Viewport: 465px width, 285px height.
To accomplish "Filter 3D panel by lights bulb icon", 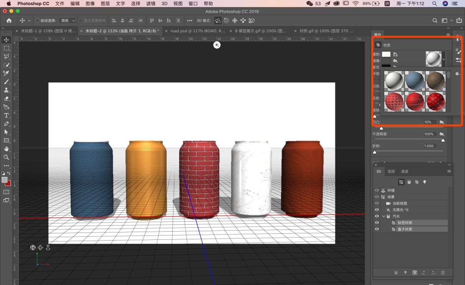I will 424,182.
